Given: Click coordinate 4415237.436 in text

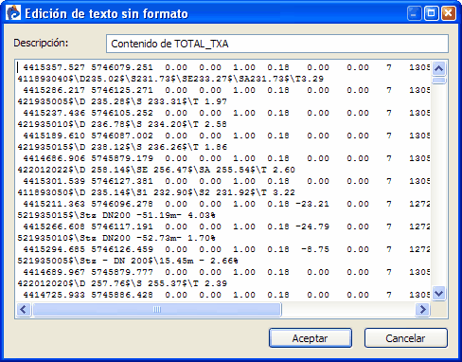Looking at the screenshot, I should [54, 113].
